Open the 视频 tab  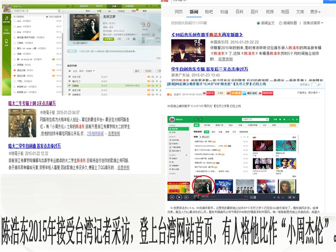(x=270, y=12)
